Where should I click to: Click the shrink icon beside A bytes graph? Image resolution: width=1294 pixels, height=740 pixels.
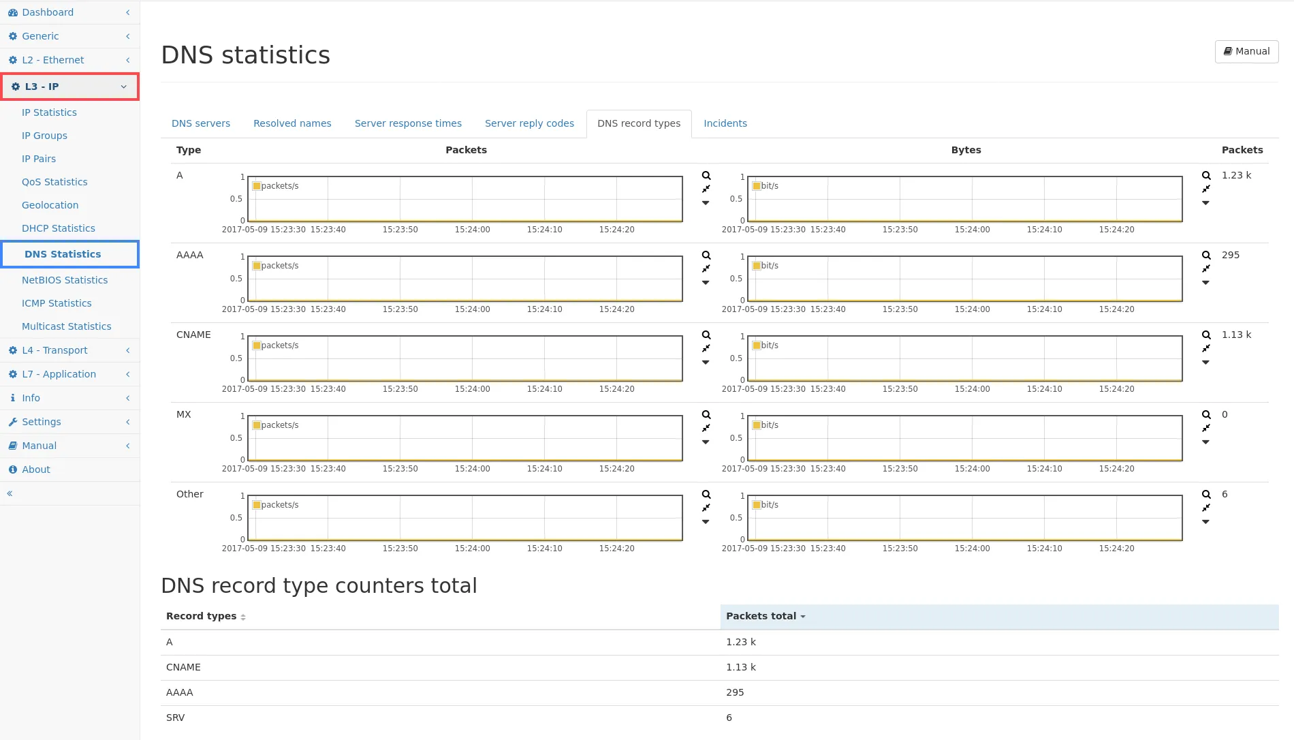[1206, 189]
